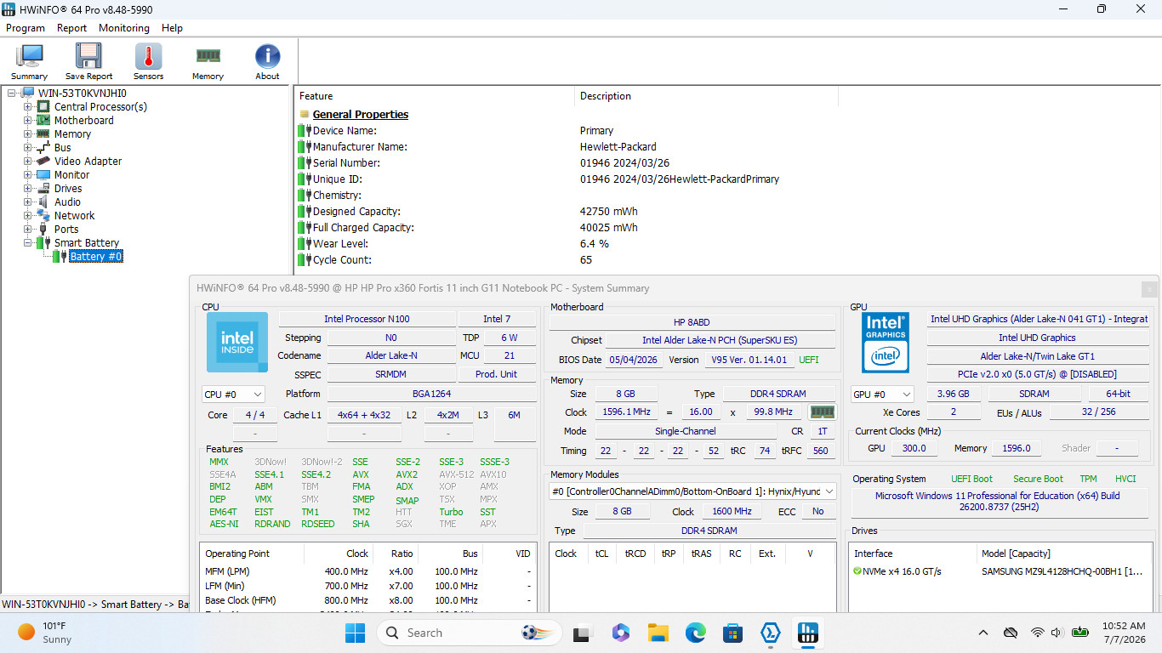Open the GPU #0 dropdown
The width and height of the screenshot is (1162, 653).
882,394
